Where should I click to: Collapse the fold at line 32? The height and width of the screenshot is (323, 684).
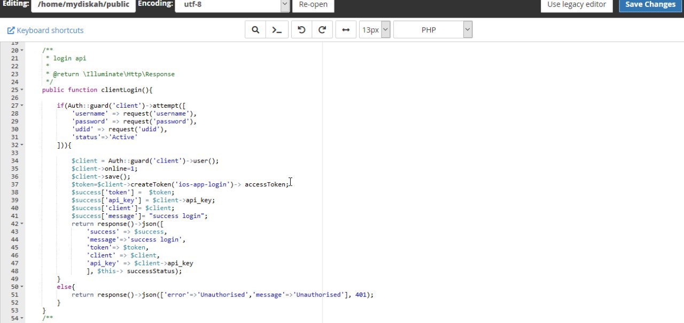click(x=22, y=145)
